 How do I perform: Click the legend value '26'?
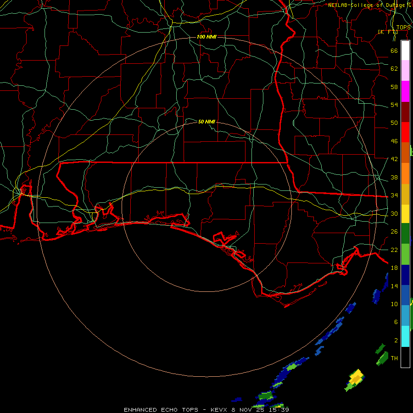point(394,232)
